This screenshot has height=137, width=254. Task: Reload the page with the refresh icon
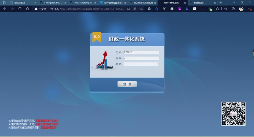coord(20,9)
